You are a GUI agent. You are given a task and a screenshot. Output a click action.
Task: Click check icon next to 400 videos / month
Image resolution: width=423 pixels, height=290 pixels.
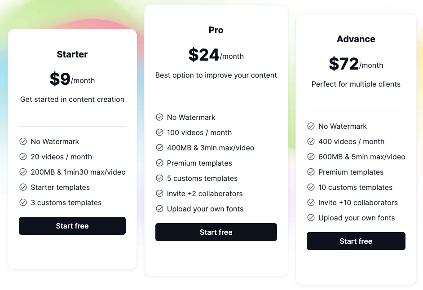tap(311, 141)
